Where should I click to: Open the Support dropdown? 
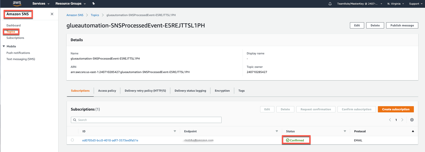[x=415, y=4]
